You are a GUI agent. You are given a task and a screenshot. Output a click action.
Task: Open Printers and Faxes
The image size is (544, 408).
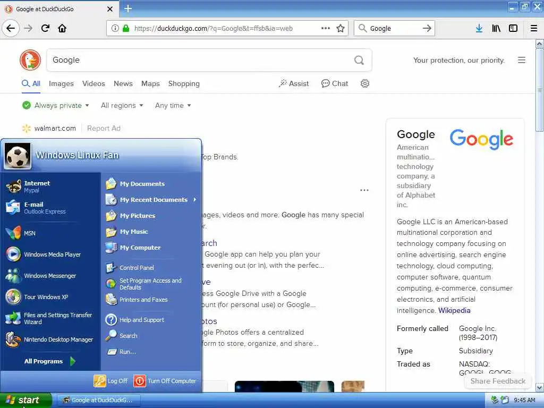click(x=151, y=300)
